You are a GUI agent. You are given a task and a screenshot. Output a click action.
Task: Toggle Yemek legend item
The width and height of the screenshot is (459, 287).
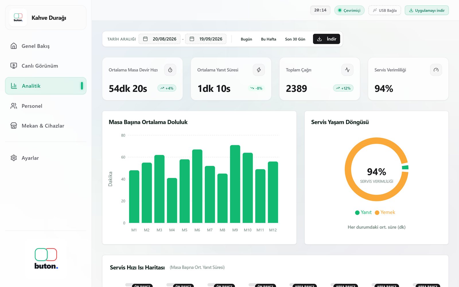(x=385, y=212)
